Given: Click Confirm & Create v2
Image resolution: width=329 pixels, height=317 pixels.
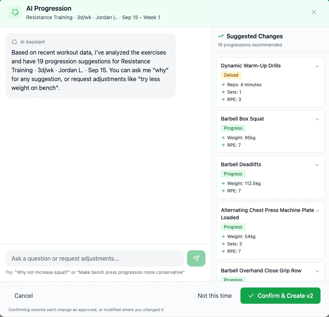Looking at the screenshot, I should pyautogui.click(x=280, y=296).
